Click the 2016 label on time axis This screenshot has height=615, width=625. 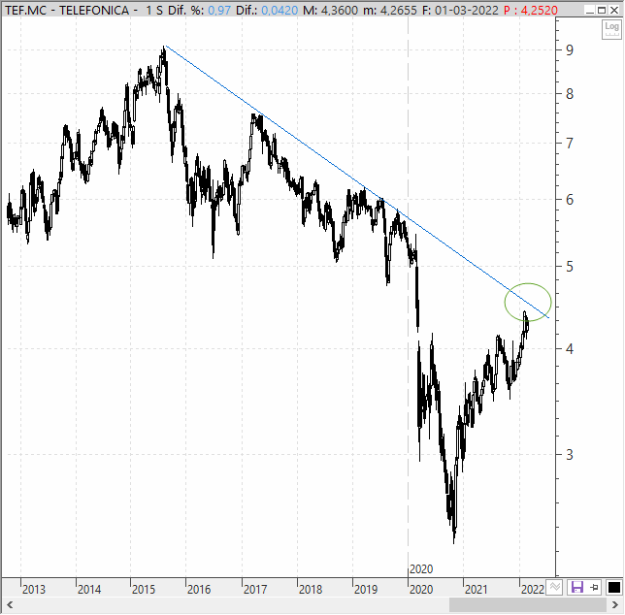tap(199, 589)
